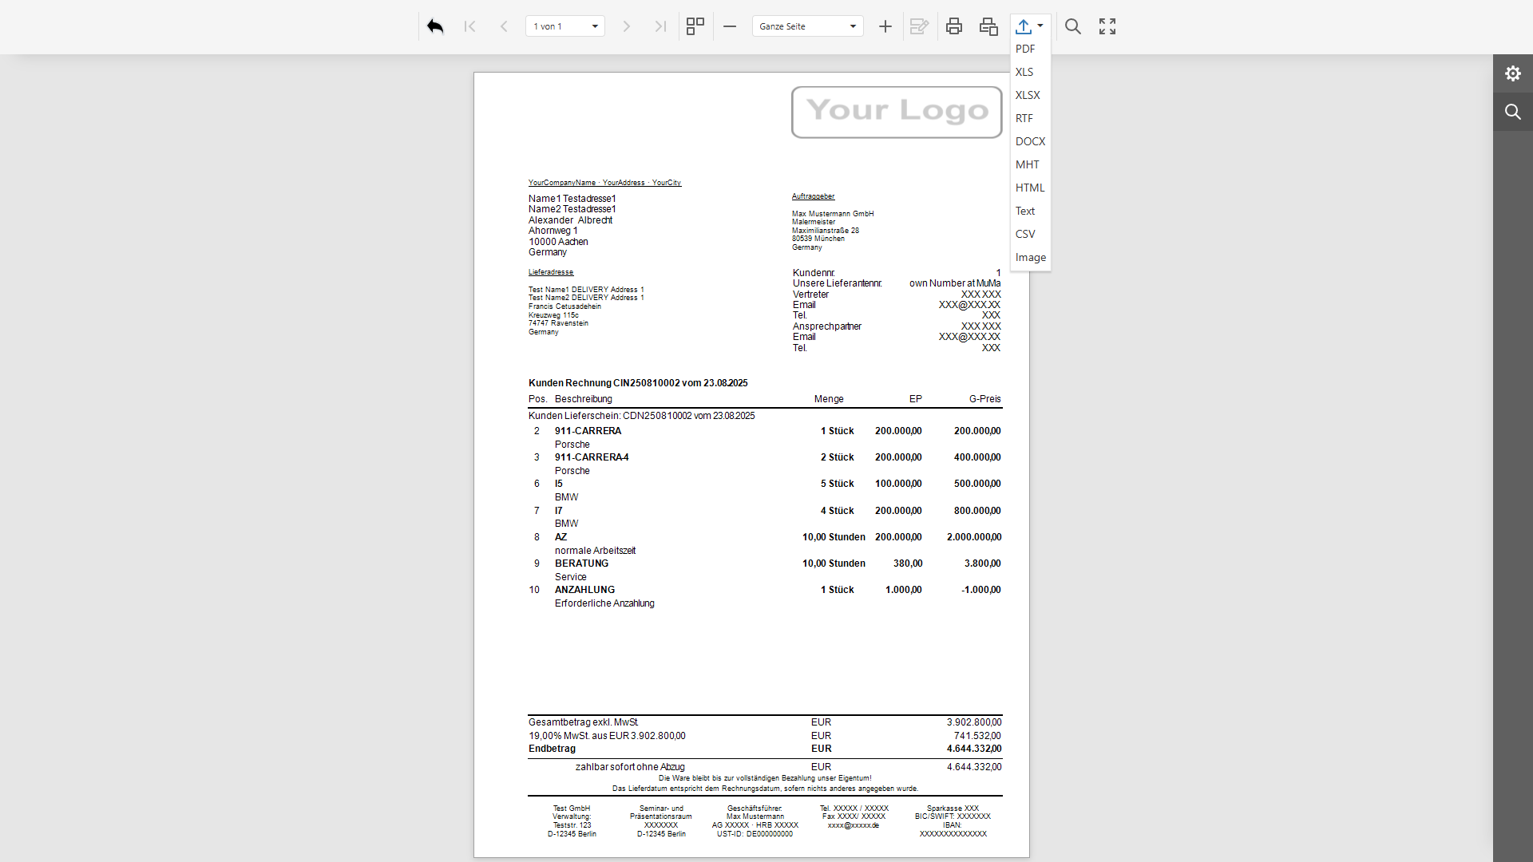Export report as Image
Viewport: 1533px width, 862px height.
click(1030, 257)
